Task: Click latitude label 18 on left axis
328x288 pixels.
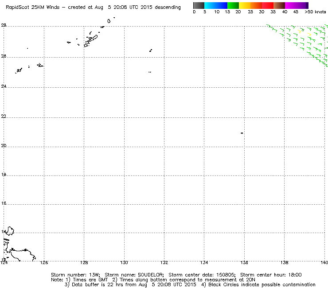Action: click(4, 175)
